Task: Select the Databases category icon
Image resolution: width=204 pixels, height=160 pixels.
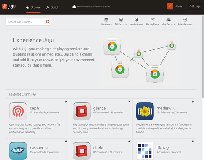Action: [106, 20]
